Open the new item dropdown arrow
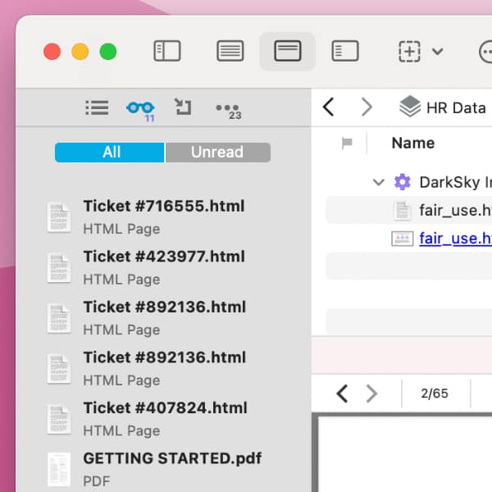This screenshot has width=492, height=492. point(437,52)
